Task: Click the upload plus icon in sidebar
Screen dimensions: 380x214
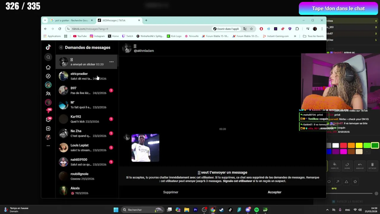Action: (x=48, y=128)
